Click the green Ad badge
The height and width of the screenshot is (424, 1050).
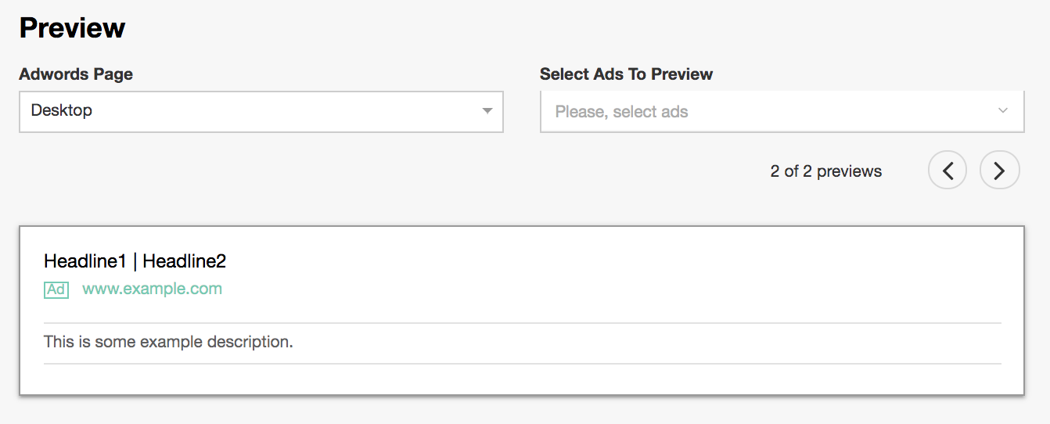(x=56, y=289)
